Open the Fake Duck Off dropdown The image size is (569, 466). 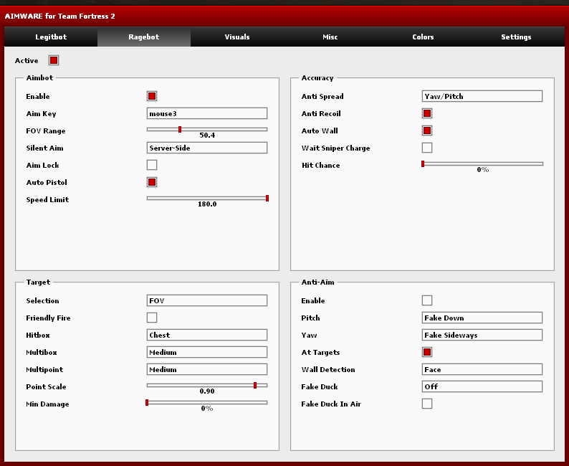coord(482,386)
